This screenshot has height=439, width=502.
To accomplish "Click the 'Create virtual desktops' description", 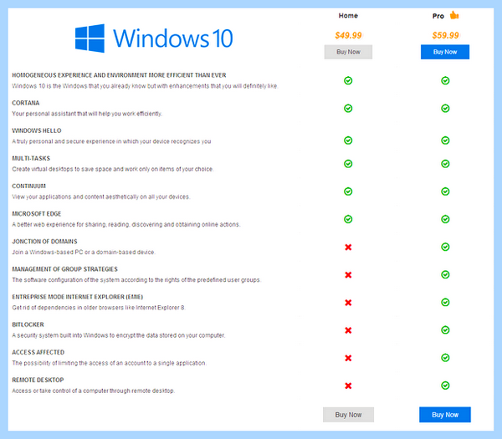I will (113, 169).
